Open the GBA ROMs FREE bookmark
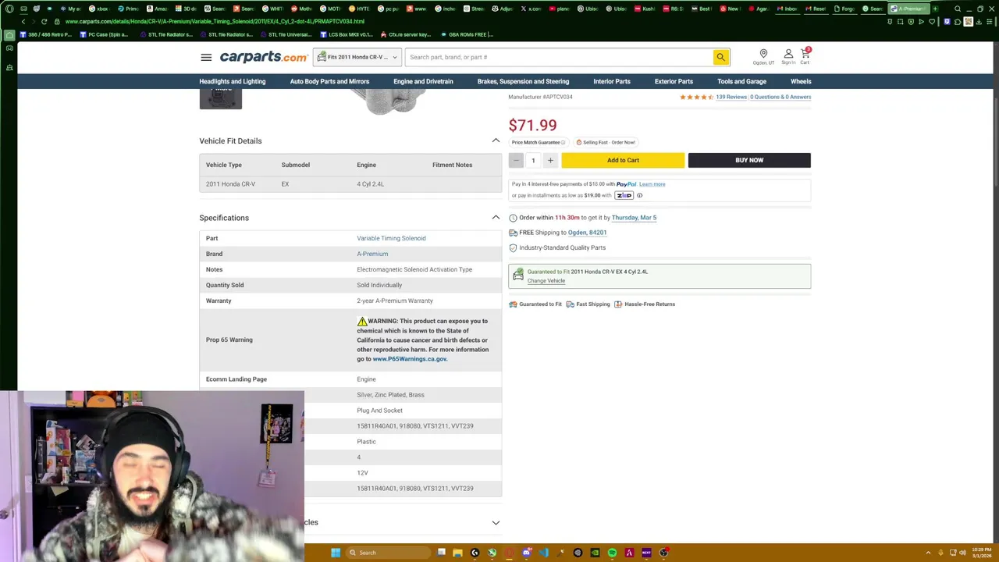 pyautogui.click(x=467, y=35)
